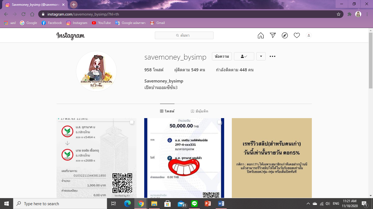373x209 pixels.
Task: View the 549 followers list
Action: coord(190,70)
